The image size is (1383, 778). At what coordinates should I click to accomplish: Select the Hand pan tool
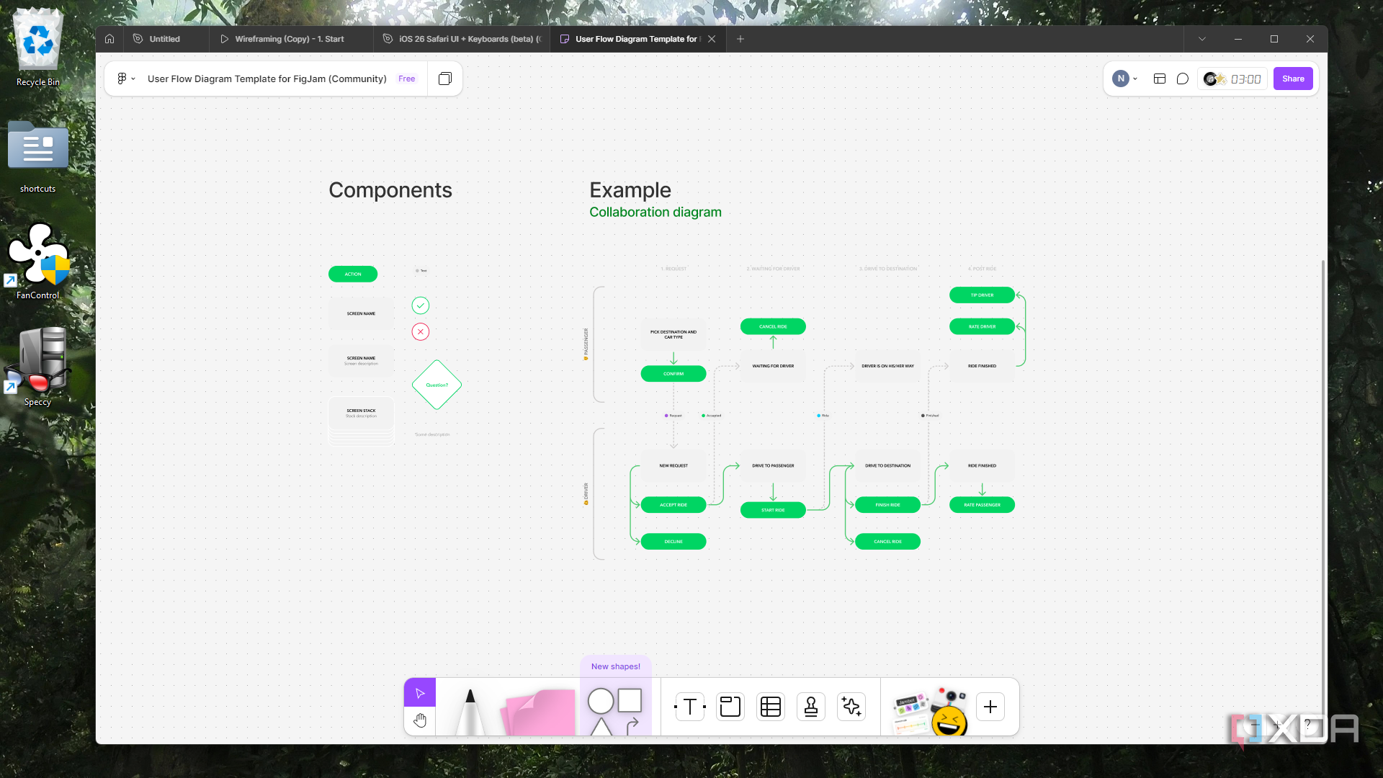pos(420,720)
